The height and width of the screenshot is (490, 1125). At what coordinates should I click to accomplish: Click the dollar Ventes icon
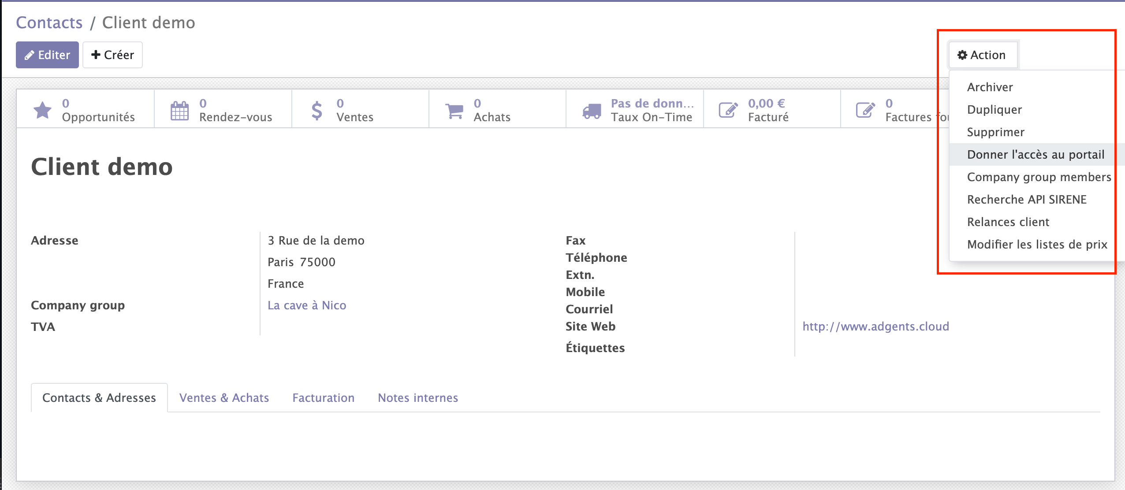(x=317, y=110)
